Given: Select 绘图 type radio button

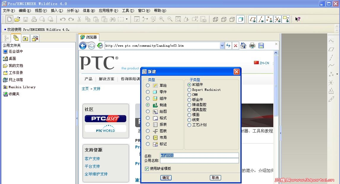Looking at the screenshot, I should point(148,111).
